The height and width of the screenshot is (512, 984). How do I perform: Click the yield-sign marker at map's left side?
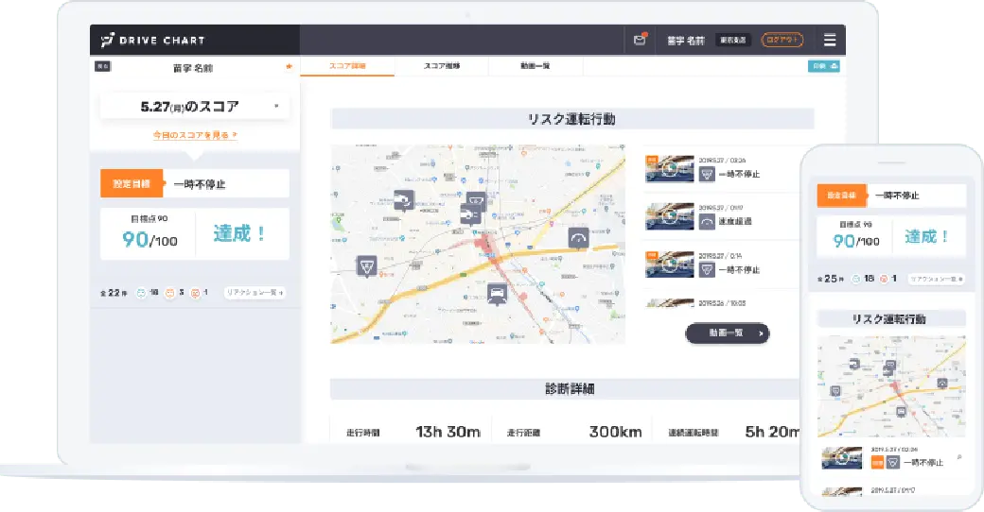click(x=365, y=266)
